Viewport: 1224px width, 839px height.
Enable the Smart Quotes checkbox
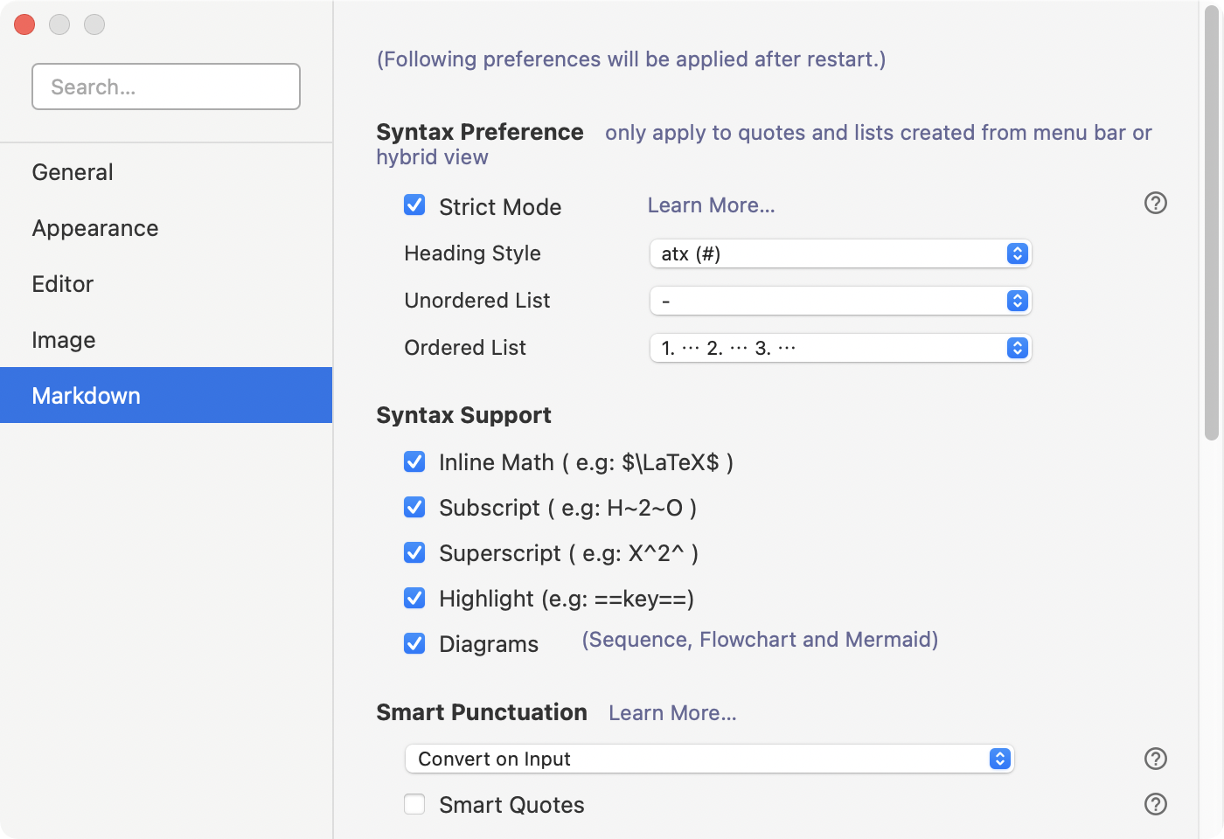click(414, 804)
